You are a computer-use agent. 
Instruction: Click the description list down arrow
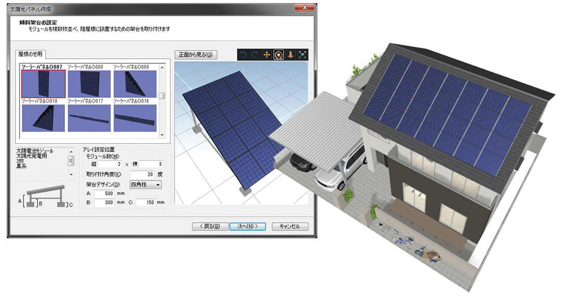pyautogui.click(x=71, y=175)
